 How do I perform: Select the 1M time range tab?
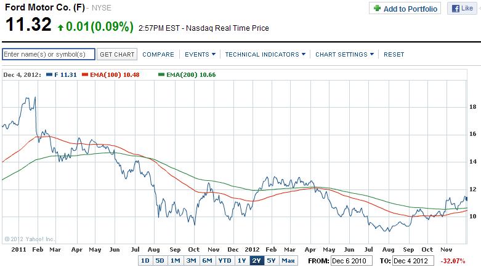tap(176, 261)
